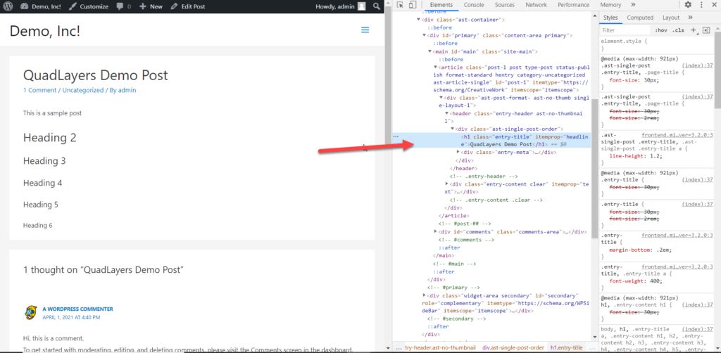Open the DevTools three-dot customize menu

pyautogui.click(x=701, y=5)
